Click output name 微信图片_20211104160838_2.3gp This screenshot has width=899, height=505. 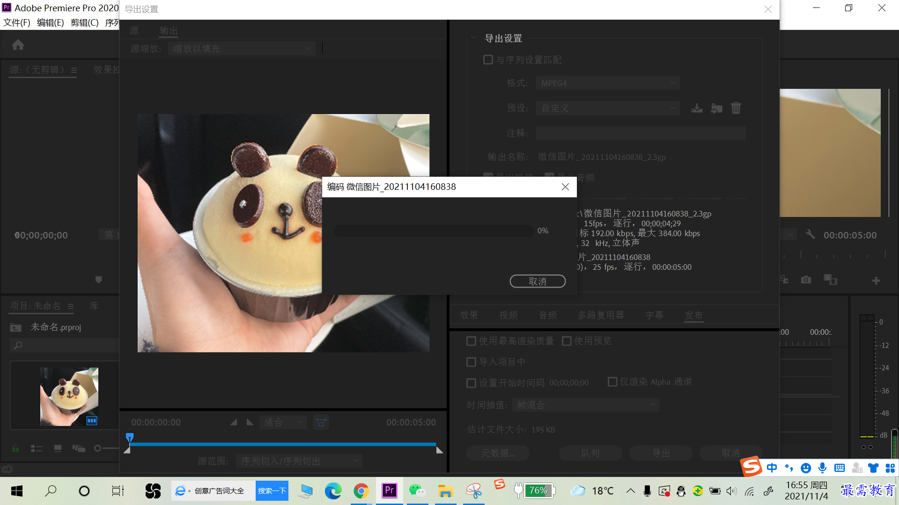[x=602, y=157]
